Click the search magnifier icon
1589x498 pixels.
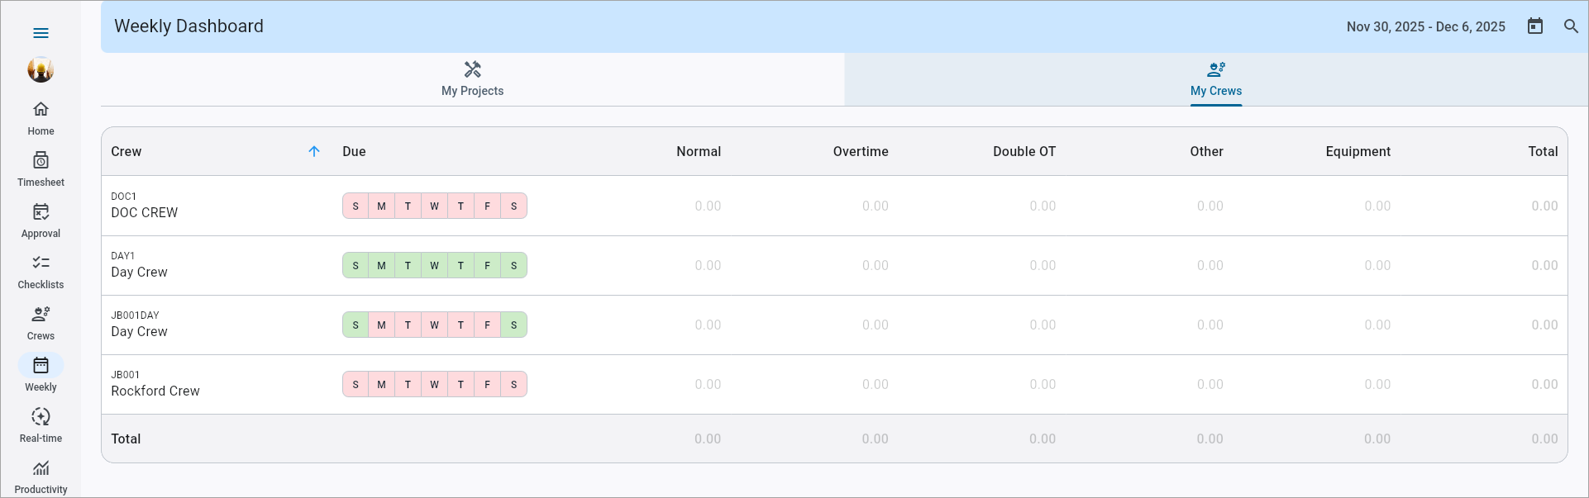click(1571, 26)
